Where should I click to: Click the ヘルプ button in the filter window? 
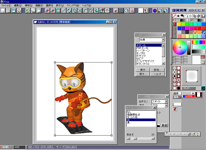pyautogui.click(x=157, y=74)
